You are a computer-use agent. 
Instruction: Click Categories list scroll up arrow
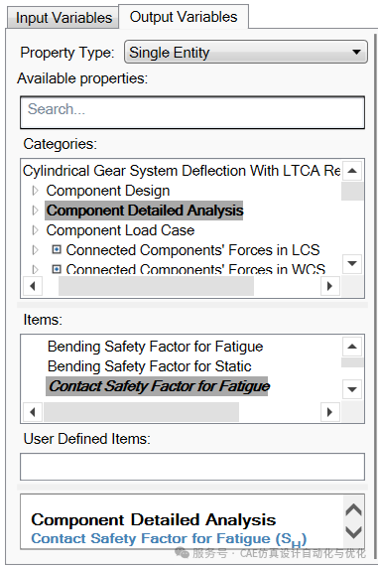(352, 171)
